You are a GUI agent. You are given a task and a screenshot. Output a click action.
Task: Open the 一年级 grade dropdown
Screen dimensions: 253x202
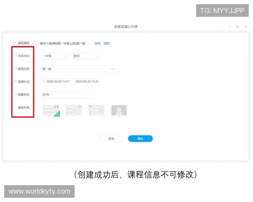coord(55,56)
